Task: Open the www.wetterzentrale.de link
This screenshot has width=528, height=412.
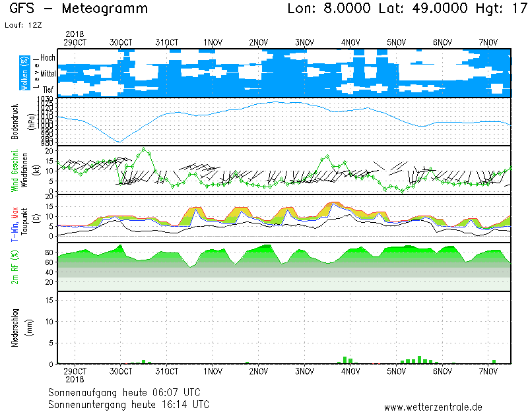Action: tap(433, 407)
